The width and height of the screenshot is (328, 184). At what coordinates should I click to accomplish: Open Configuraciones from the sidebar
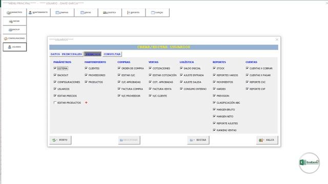15,38
